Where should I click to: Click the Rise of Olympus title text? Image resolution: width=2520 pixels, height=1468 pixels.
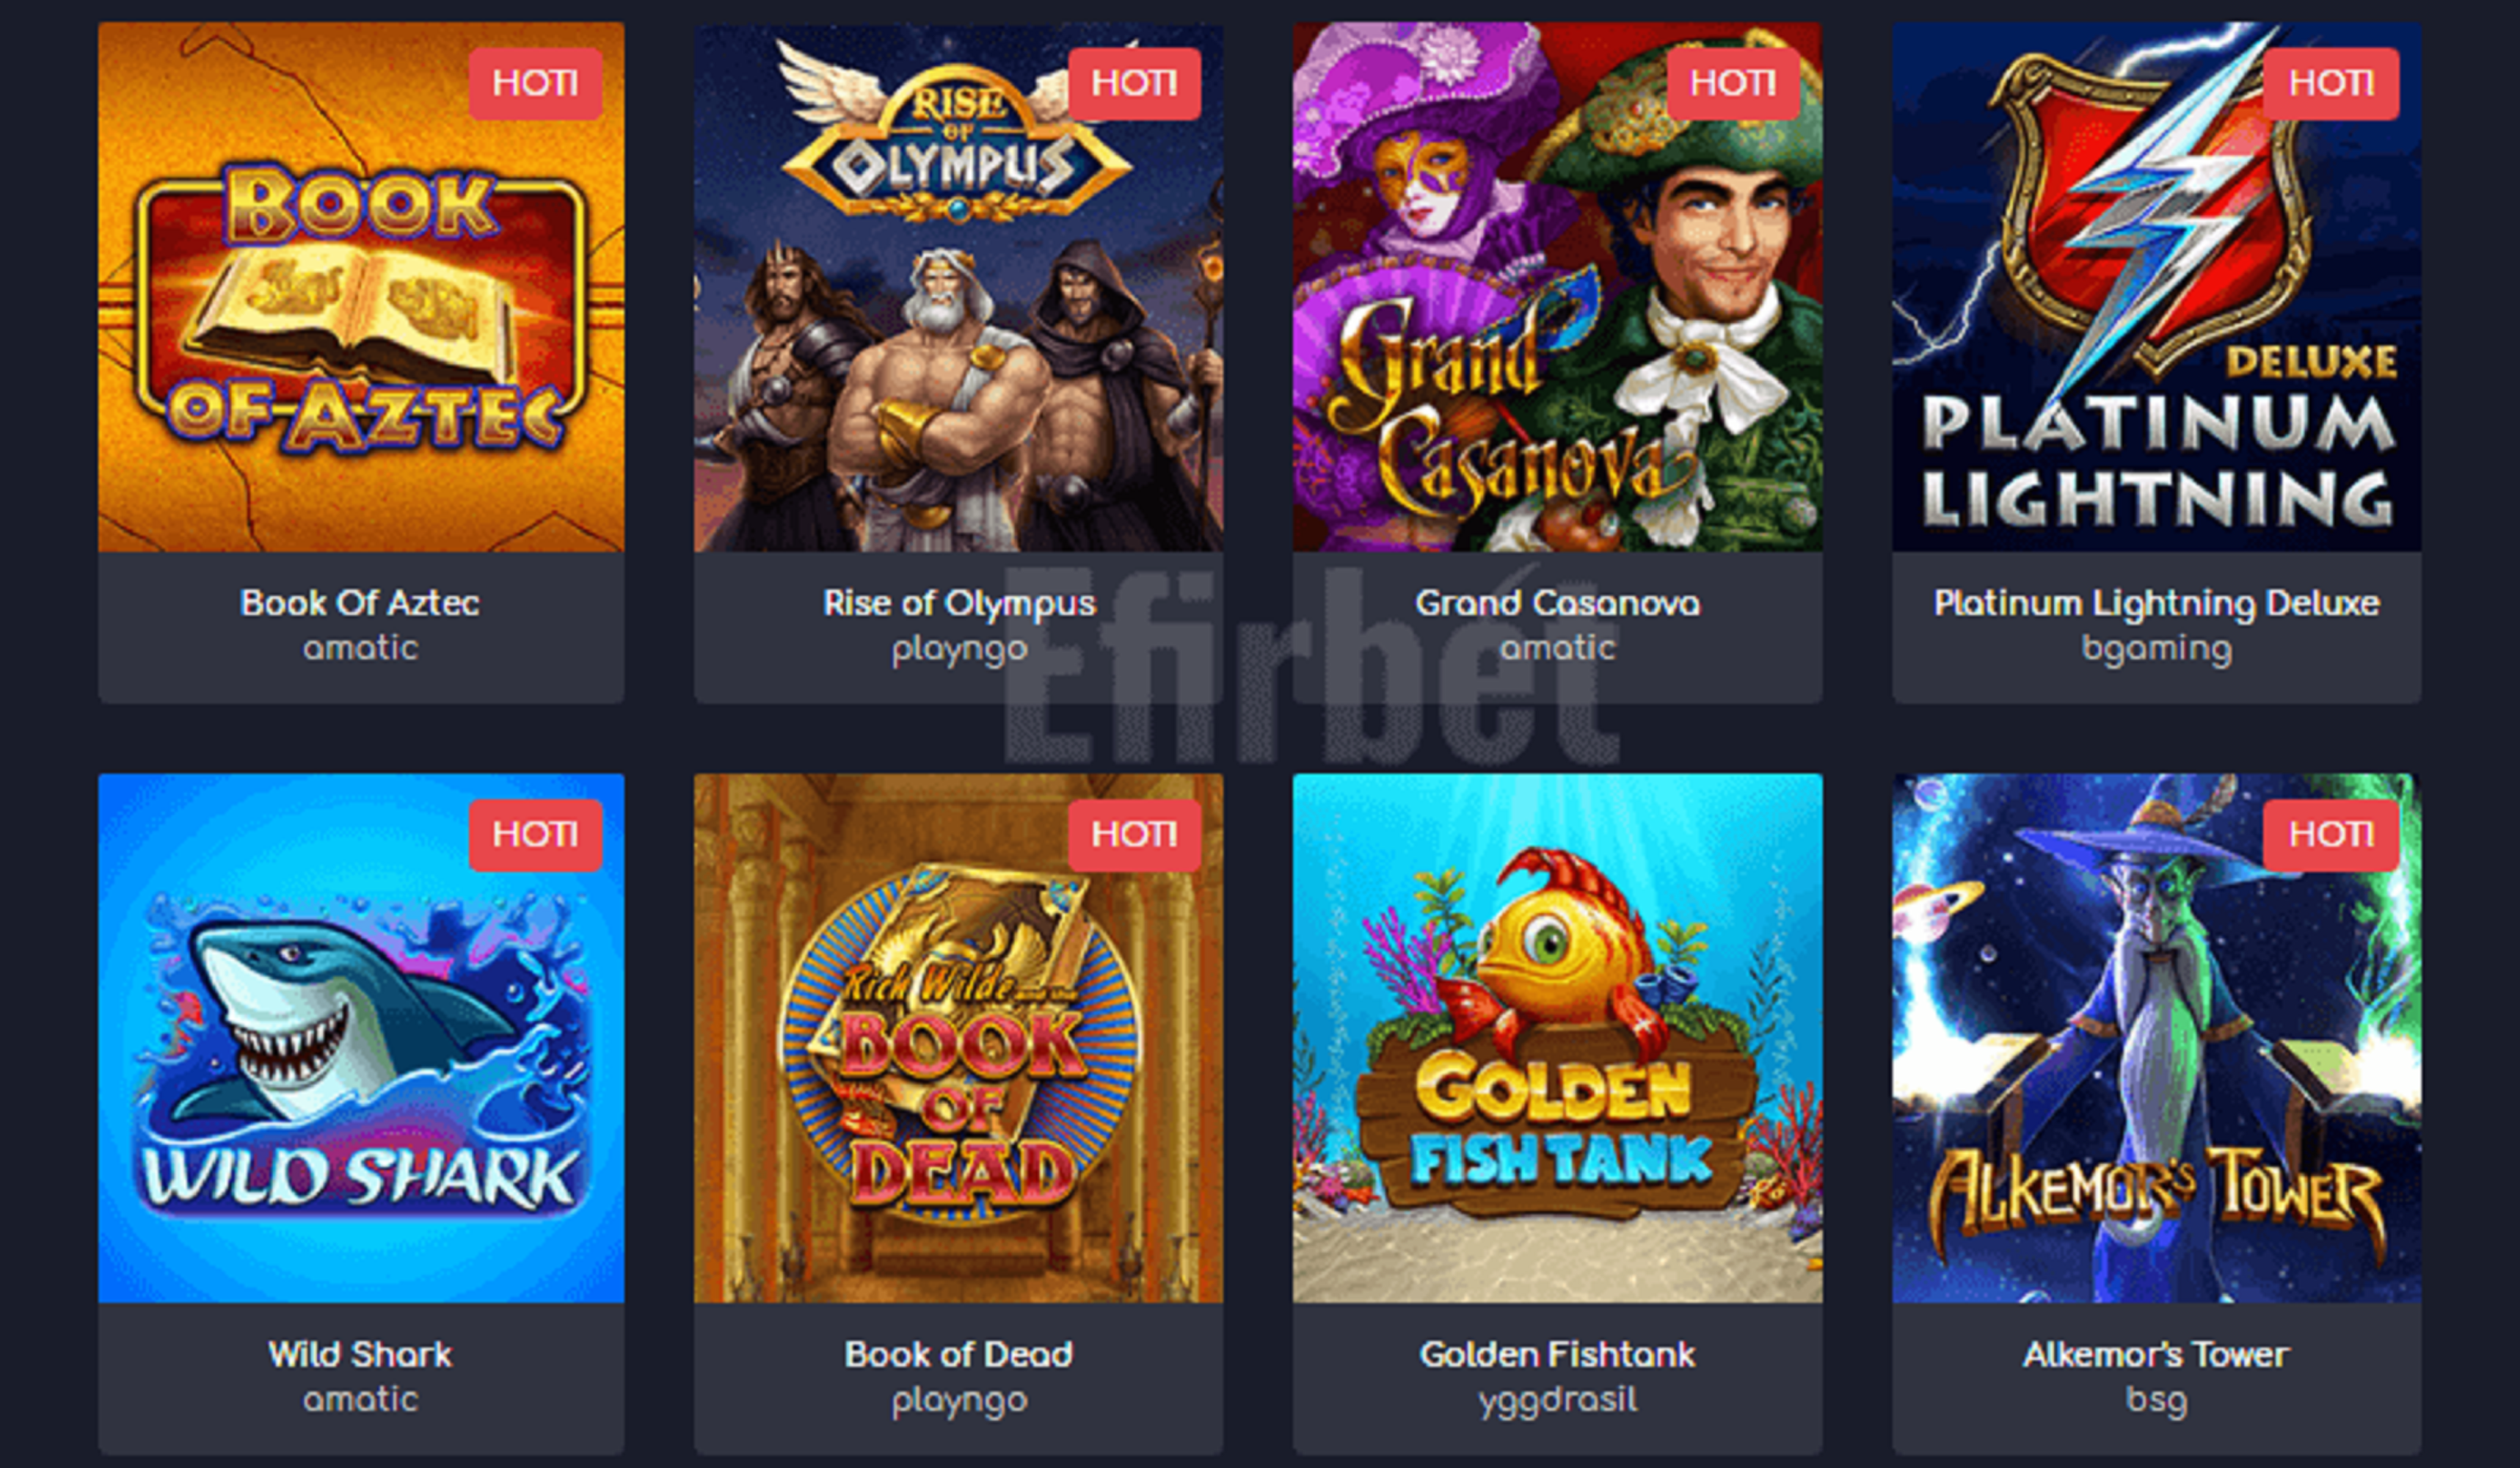pos(959,603)
